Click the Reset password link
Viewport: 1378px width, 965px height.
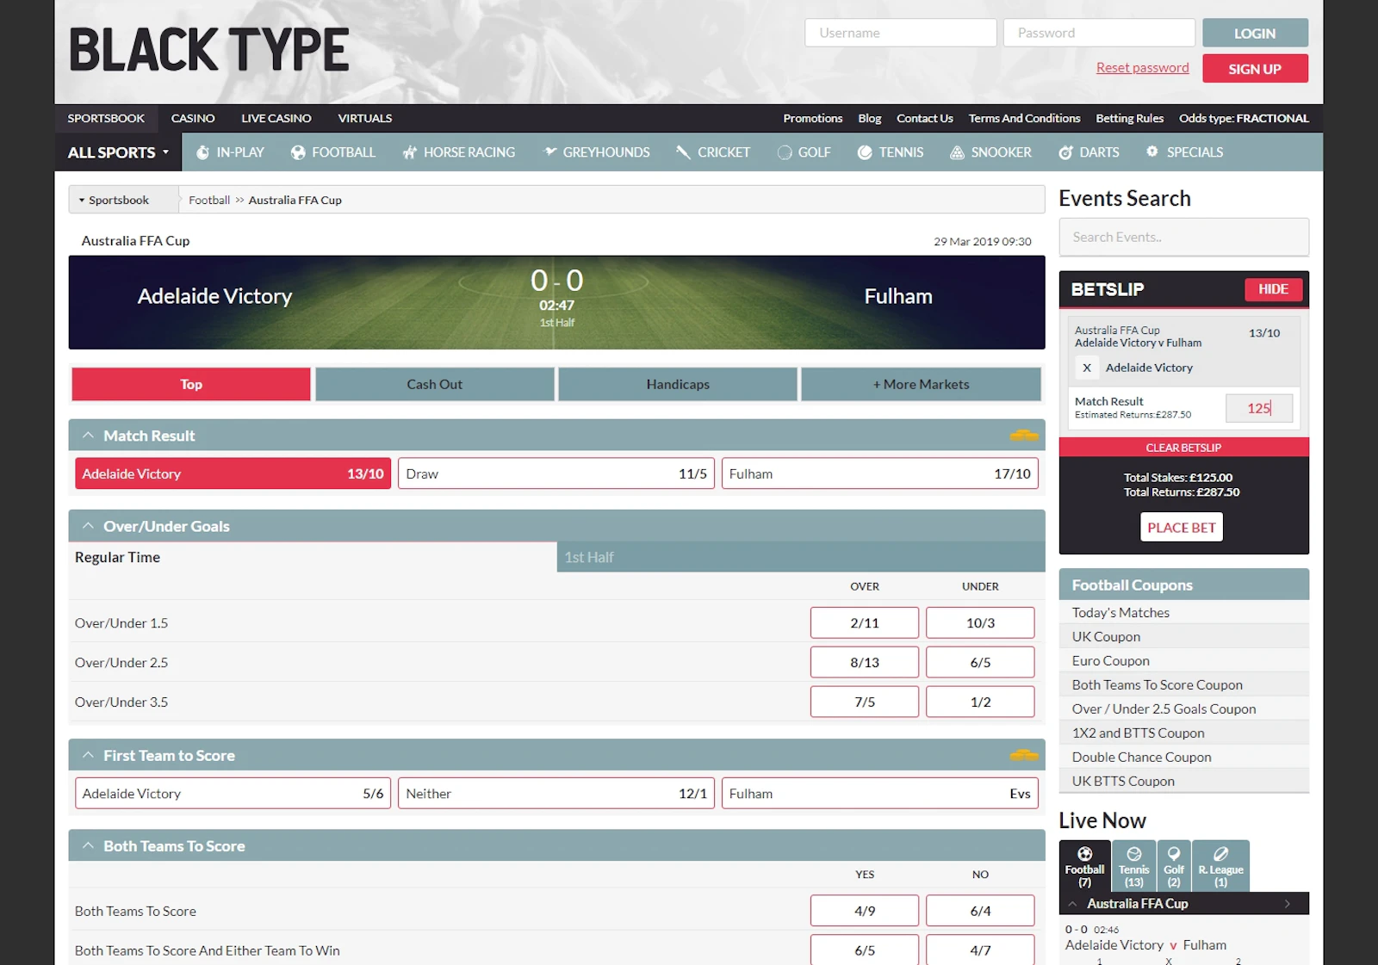click(x=1142, y=68)
